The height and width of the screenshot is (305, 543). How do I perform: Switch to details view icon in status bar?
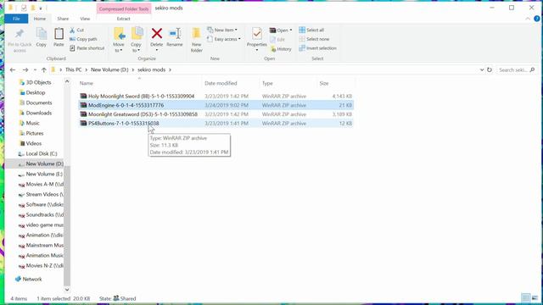click(526, 298)
